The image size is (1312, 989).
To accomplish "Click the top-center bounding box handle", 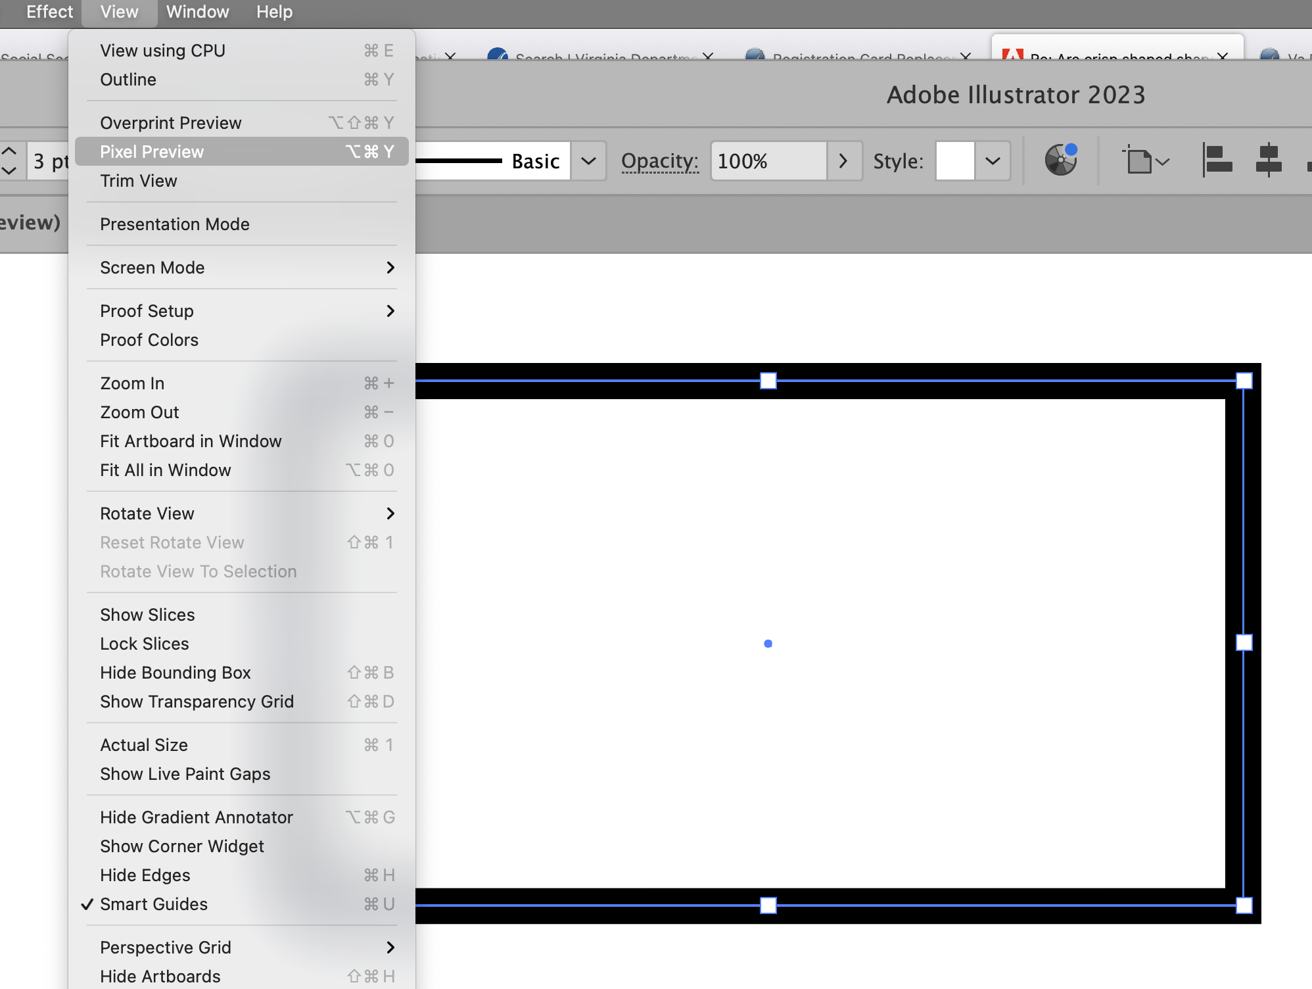I will pos(768,379).
